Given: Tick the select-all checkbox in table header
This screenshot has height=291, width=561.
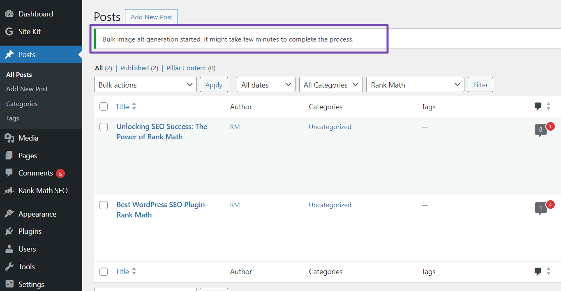Looking at the screenshot, I should (x=104, y=107).
